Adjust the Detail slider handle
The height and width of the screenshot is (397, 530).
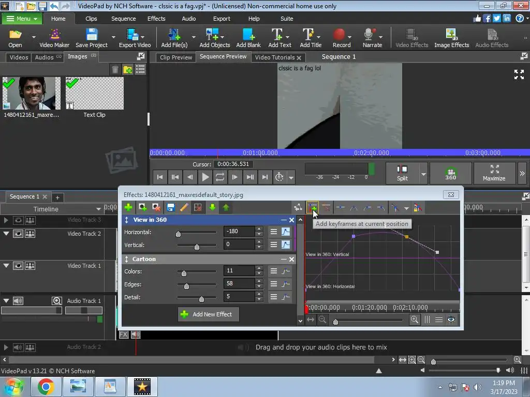(201, 299)
